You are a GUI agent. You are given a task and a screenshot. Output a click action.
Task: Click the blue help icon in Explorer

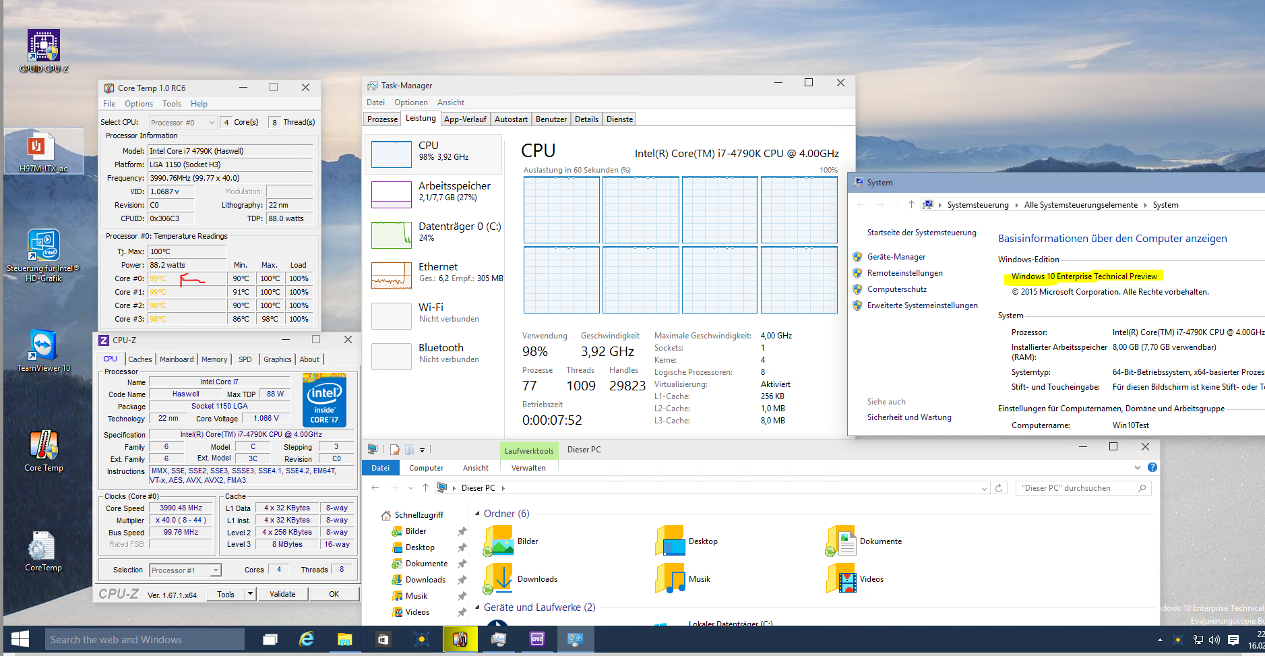1152,467
